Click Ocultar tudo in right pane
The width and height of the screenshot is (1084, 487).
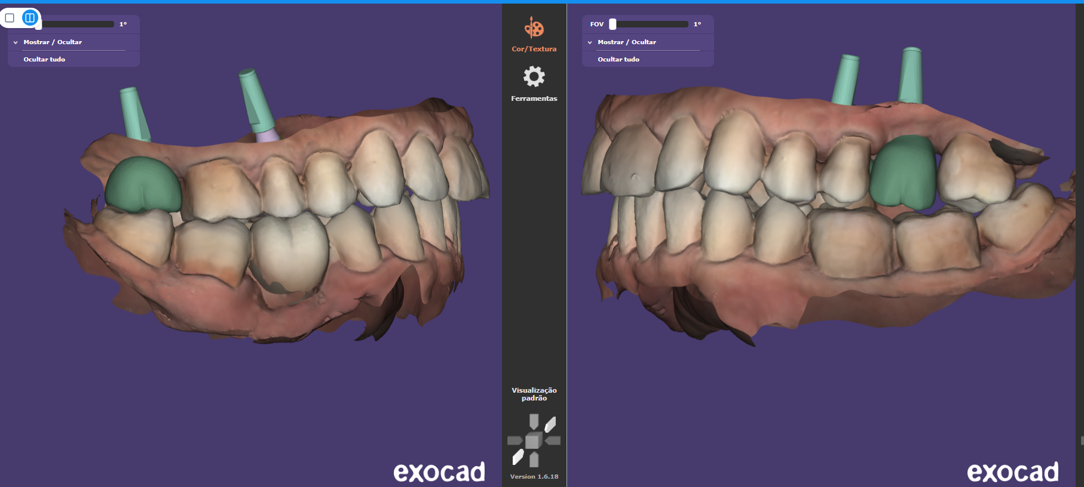pyautogui.click(x=618, y=60)
